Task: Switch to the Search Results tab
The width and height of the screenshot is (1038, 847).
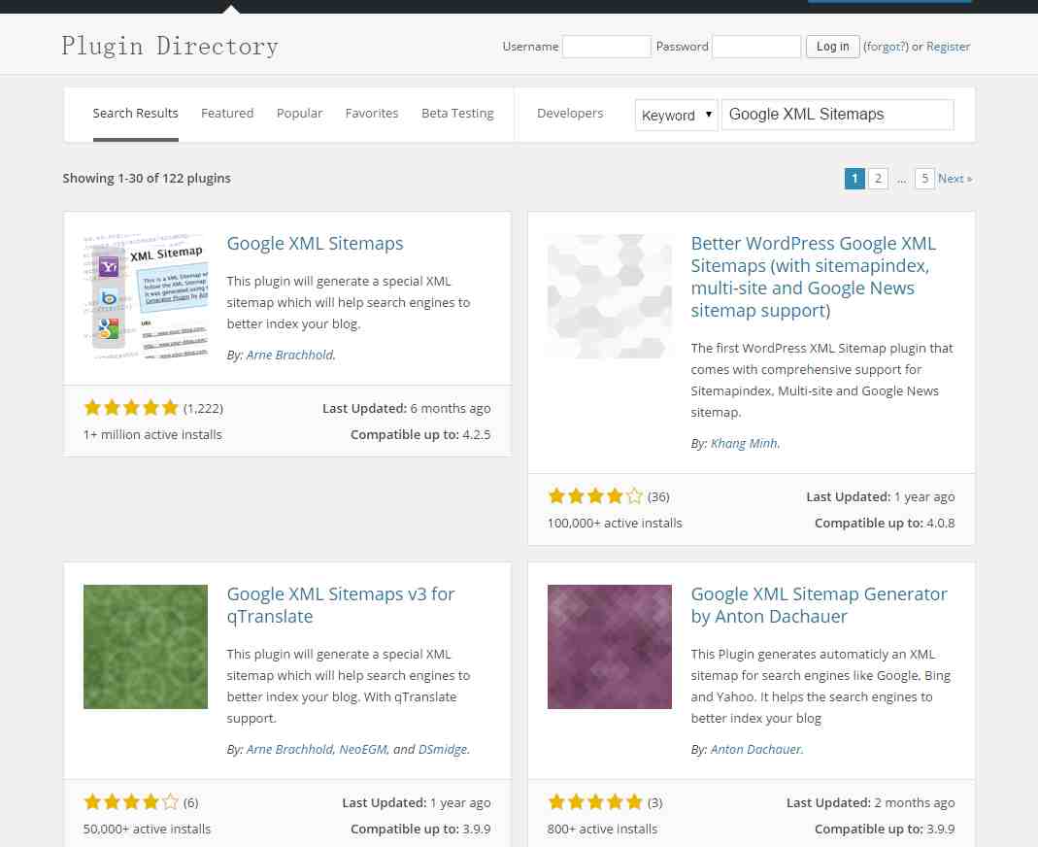Action: pos(136,114)
